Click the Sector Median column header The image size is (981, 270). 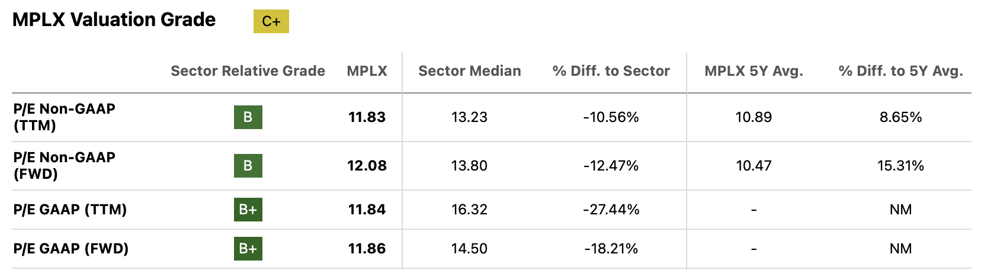point(470,71)
